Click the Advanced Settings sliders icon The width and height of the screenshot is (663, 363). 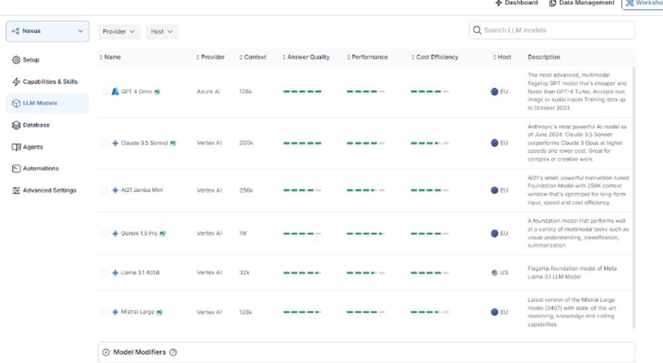pos(16,191)
